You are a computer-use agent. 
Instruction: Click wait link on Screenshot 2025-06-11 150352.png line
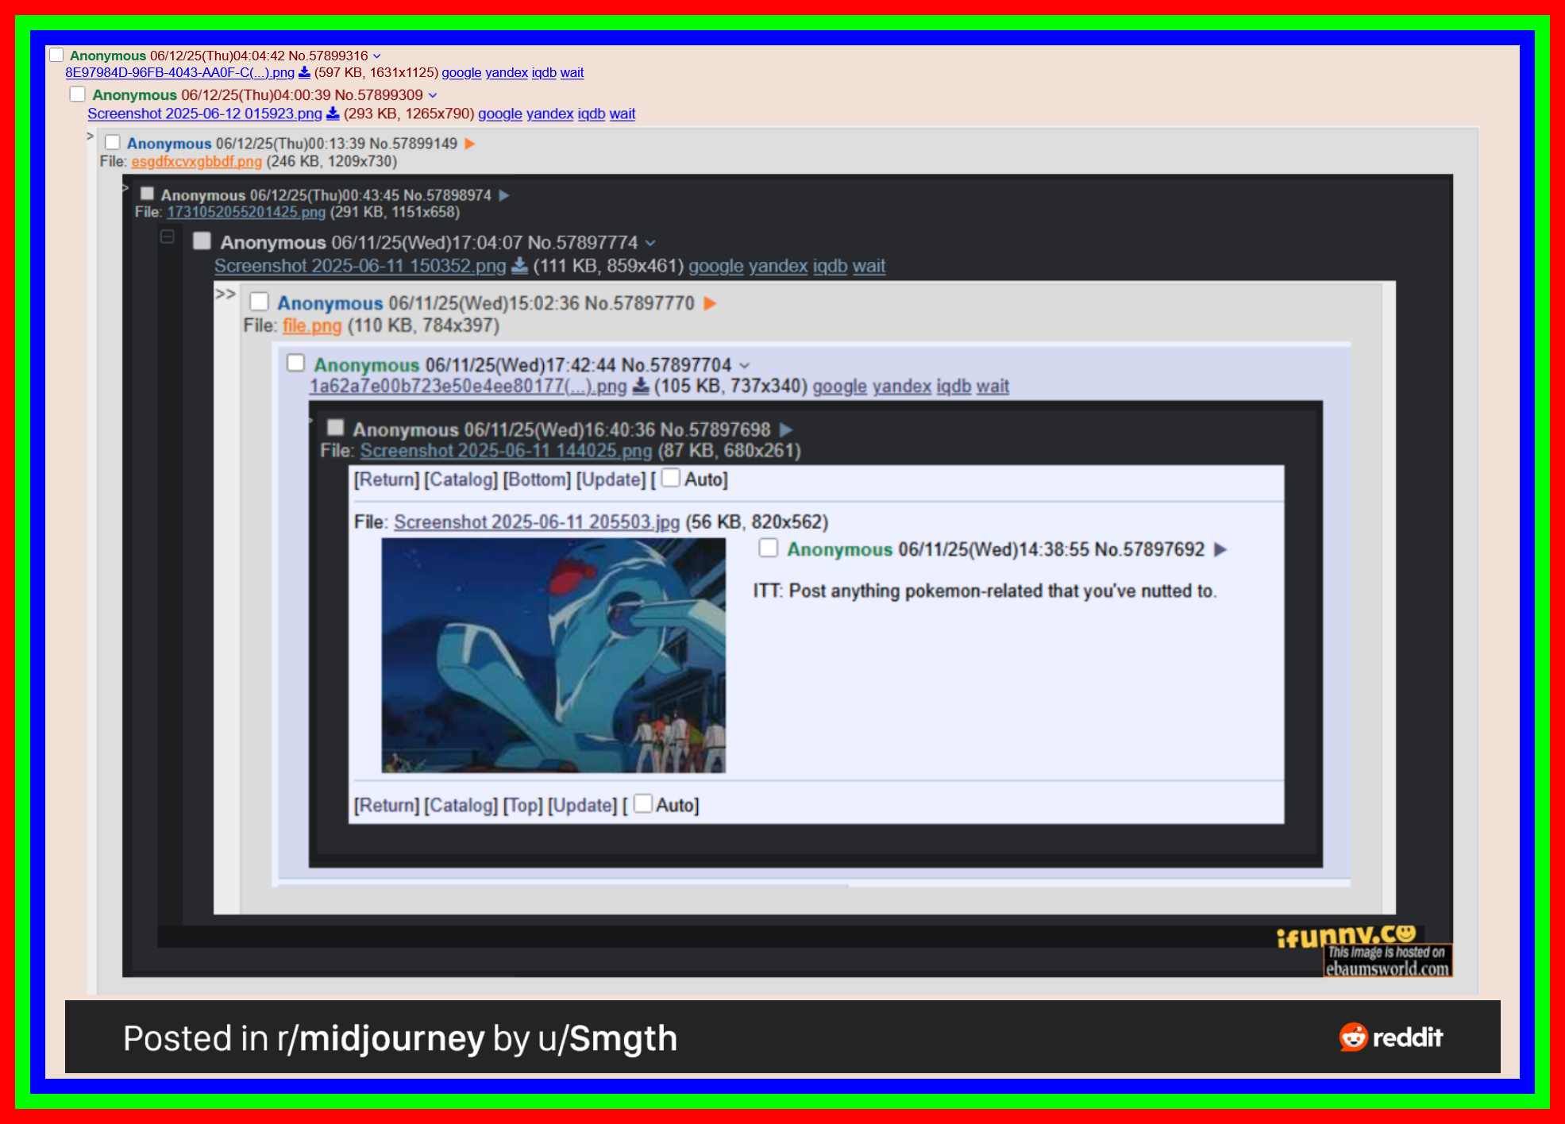click(x=869, y=266)
